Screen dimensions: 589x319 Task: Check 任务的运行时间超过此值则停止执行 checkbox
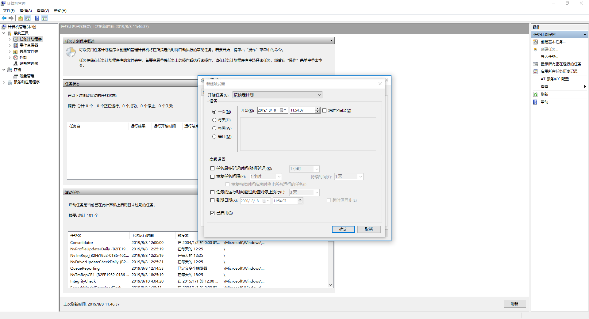point(212,192)
